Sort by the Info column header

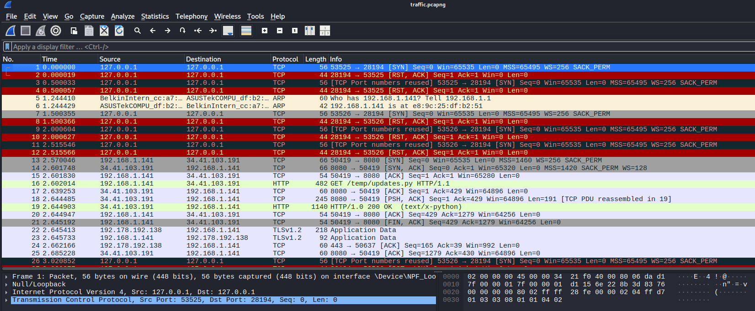pyautogui.click(x=542, y=59)
